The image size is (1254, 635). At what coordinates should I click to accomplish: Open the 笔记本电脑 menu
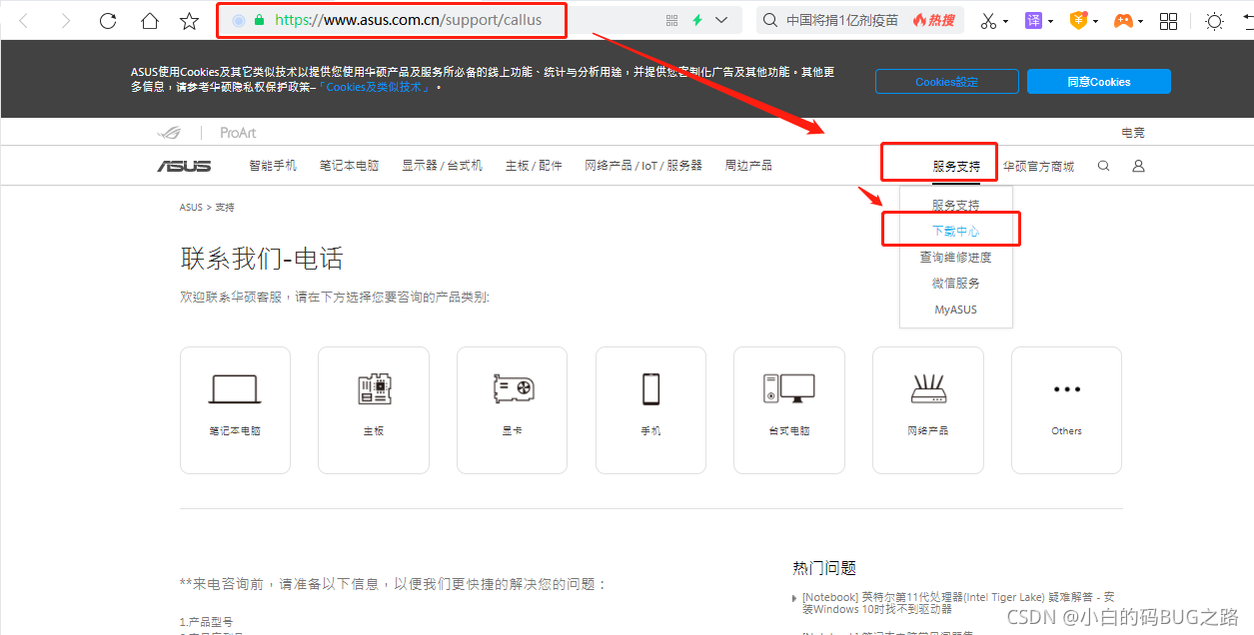(350, 166)
